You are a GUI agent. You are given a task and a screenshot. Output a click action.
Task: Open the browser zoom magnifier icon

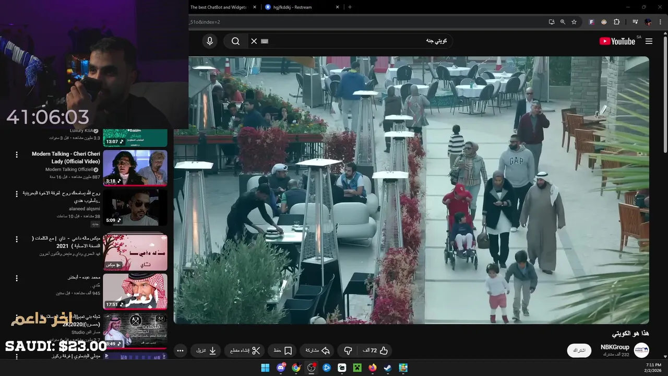563,22
